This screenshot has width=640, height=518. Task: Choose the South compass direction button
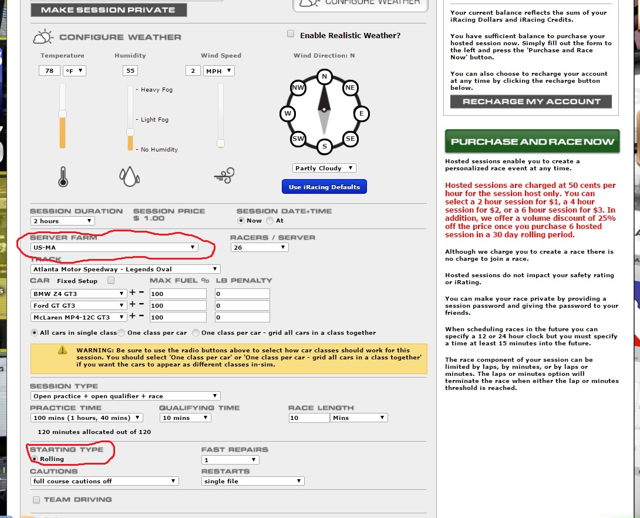pyautogui.click(x=324, y=146)
